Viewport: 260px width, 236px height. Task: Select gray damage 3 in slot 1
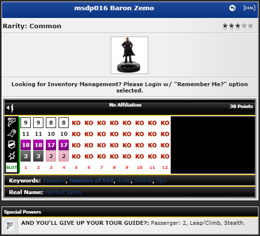click(26, 156)
